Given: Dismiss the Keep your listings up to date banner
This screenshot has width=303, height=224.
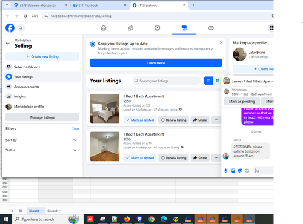Looking at the screenshot, I should tap(221, 42).
